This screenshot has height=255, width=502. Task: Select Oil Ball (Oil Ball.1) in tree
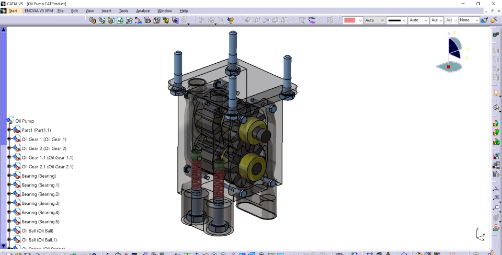(x=39, y=240)
